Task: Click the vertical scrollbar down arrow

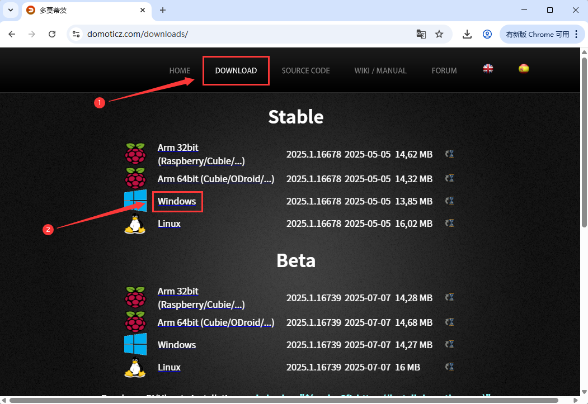Action: 584,392
